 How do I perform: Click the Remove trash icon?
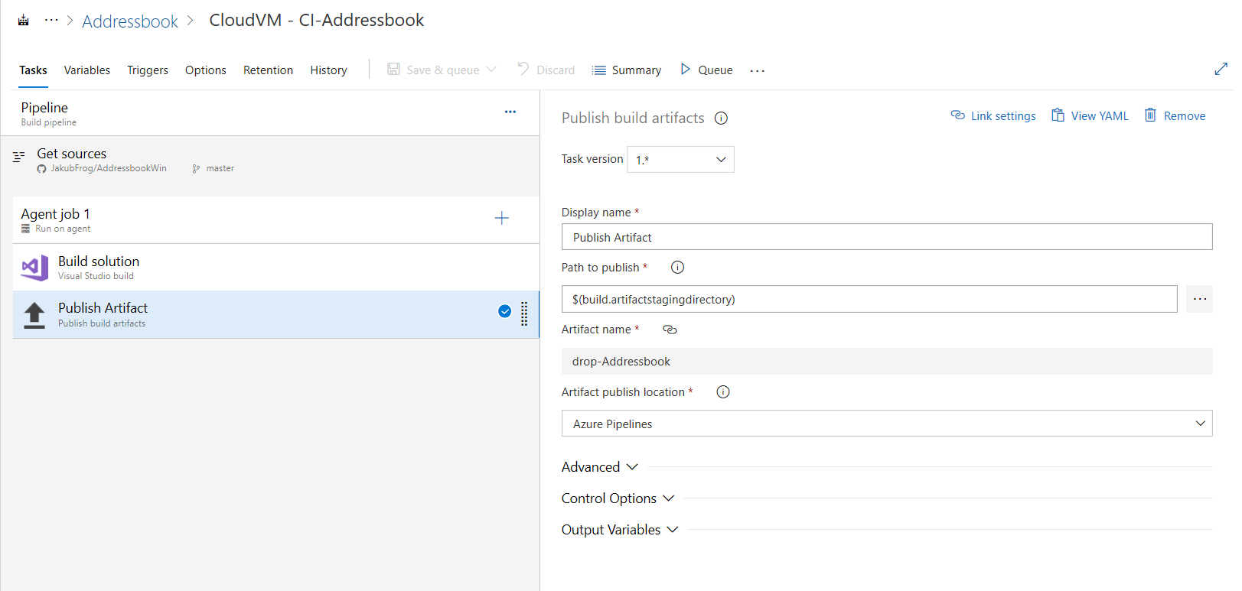click(1150, 115)
